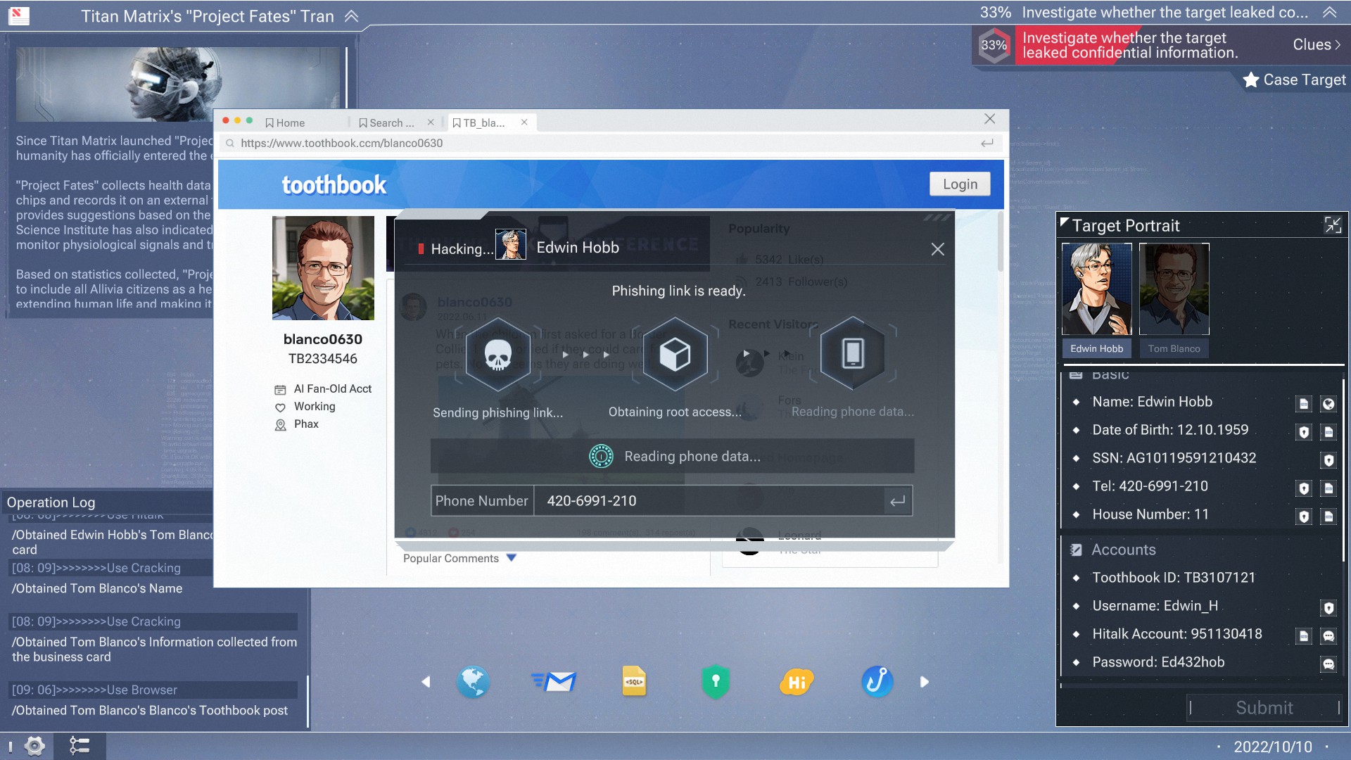Image resolution: width=1351 pixels, height=760 pixels.
Task: Open the SQL database tool
Action: point(634,681)
